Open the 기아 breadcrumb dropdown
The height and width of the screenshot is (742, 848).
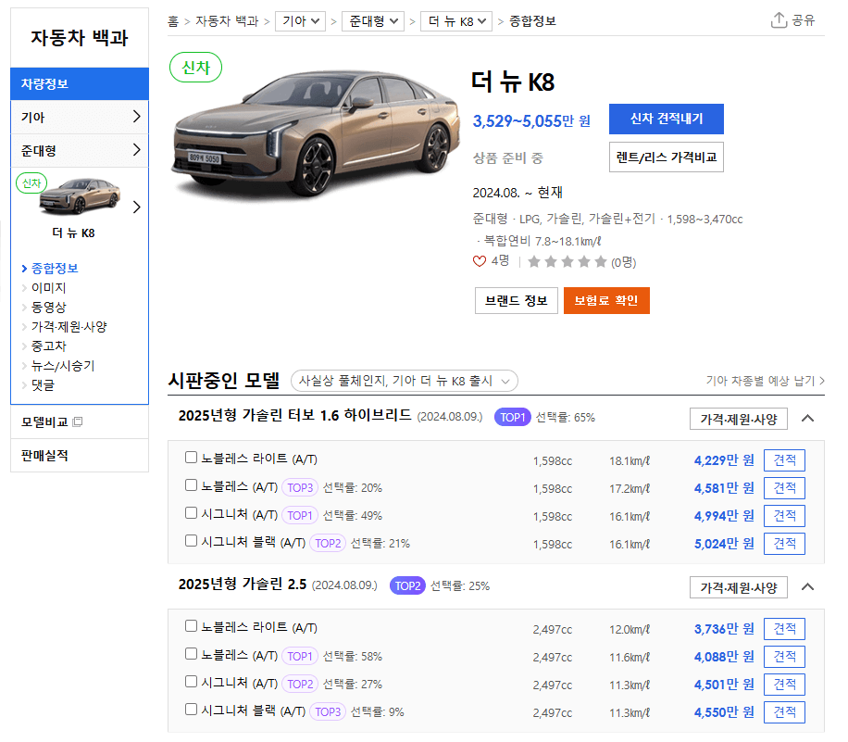300,20
